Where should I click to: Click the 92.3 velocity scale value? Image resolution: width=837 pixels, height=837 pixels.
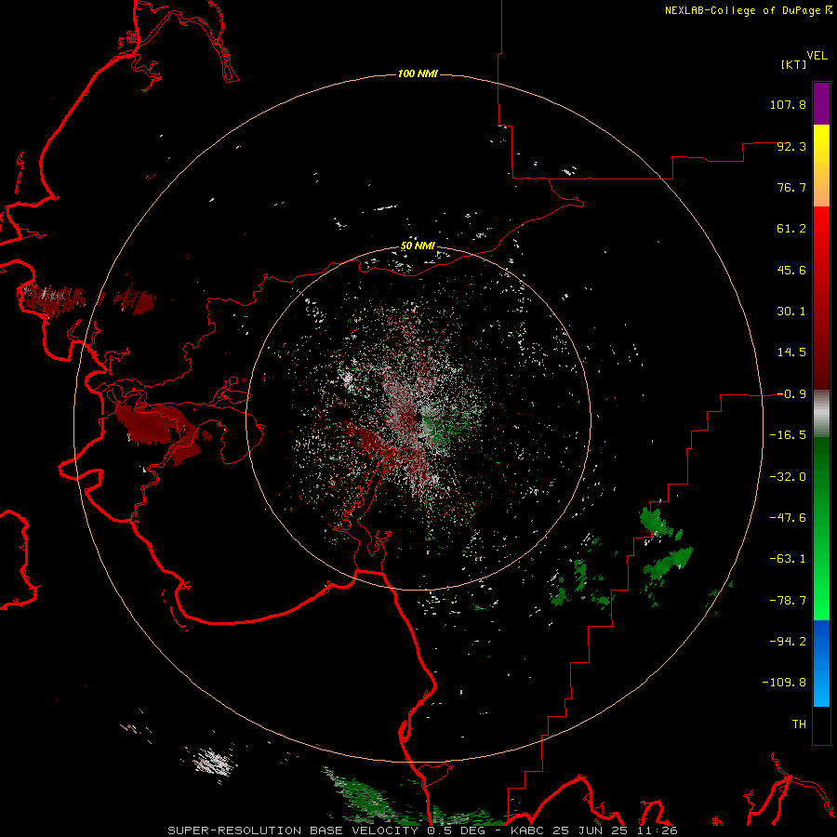coord(791,146)
